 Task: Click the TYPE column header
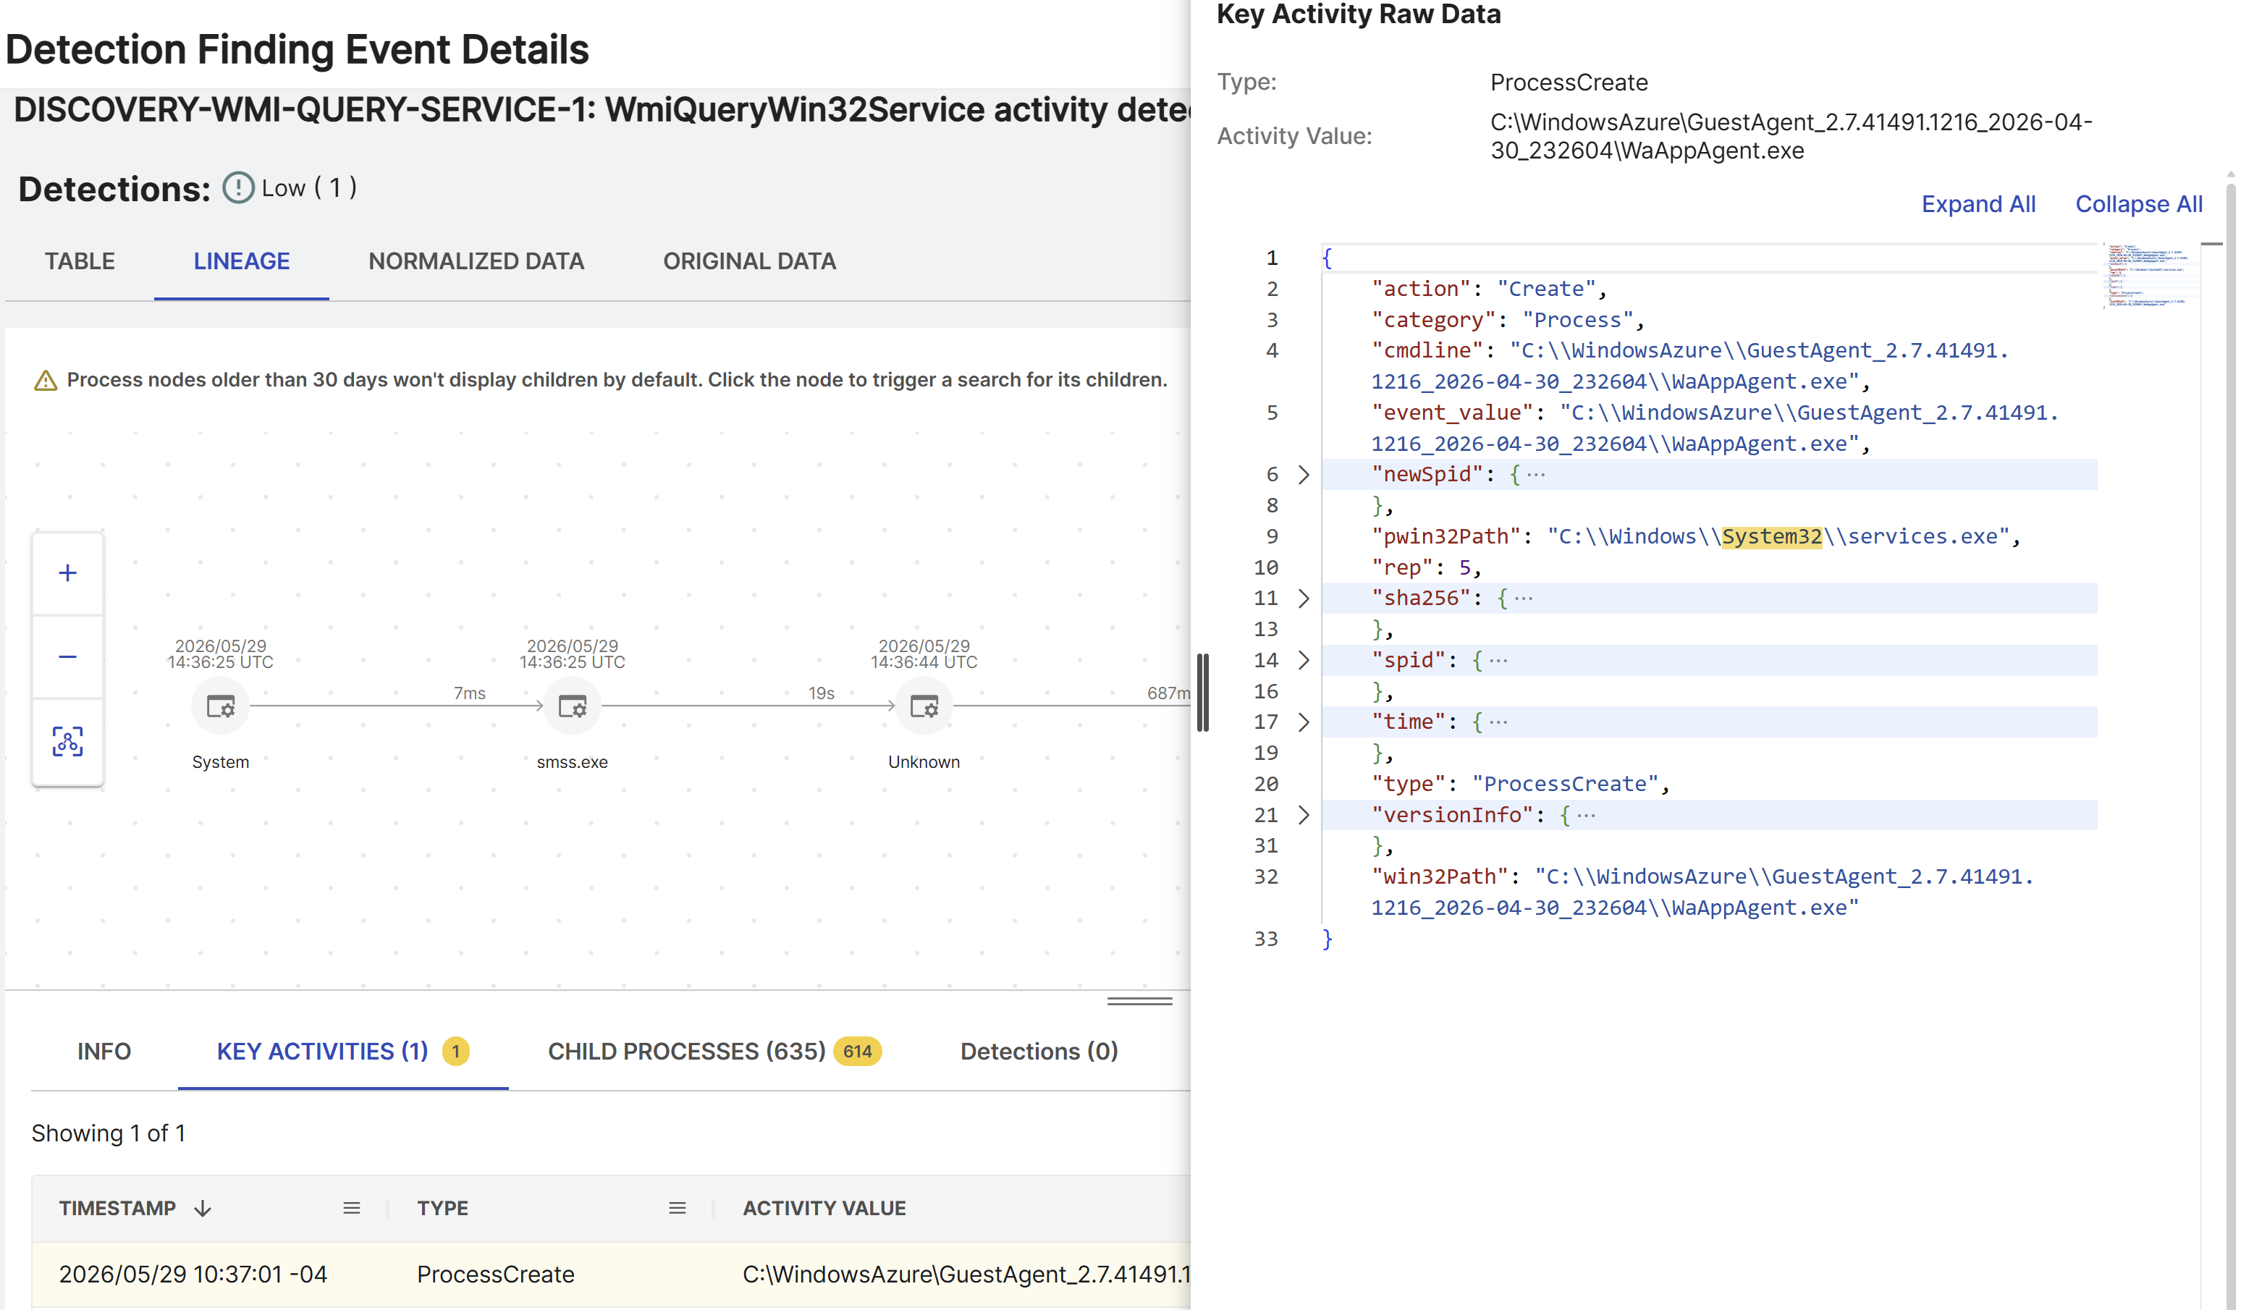point(442,1208)
